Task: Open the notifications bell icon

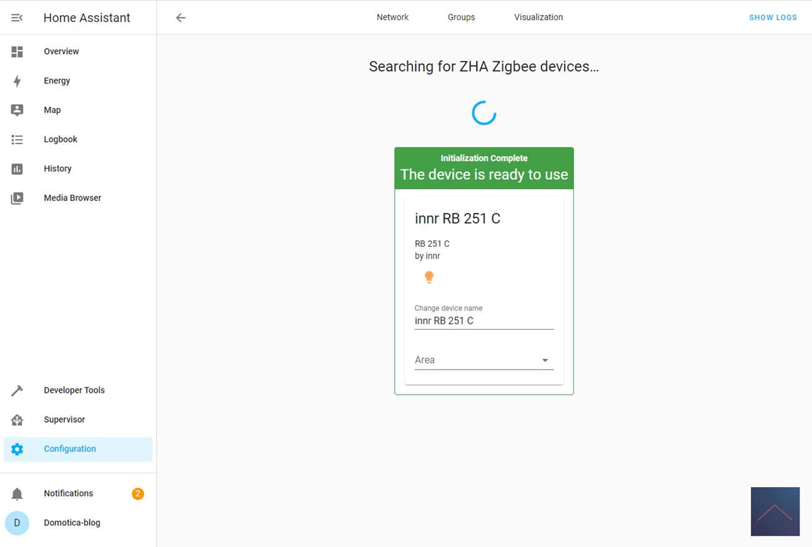Action: [x=17, y=494]
